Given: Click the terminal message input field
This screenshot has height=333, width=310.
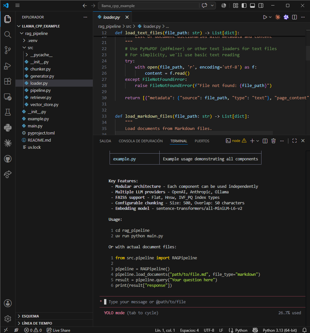Looking at the screenshot, I should click(202, 302).
